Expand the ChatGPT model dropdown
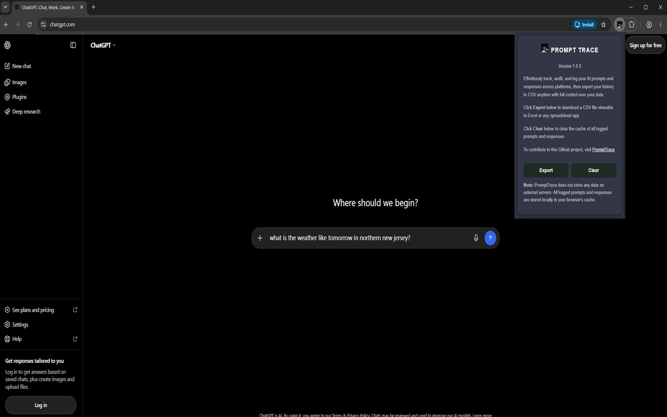This screenshot has height=417, width=667. pyautogui.click(x=103, y=45)
